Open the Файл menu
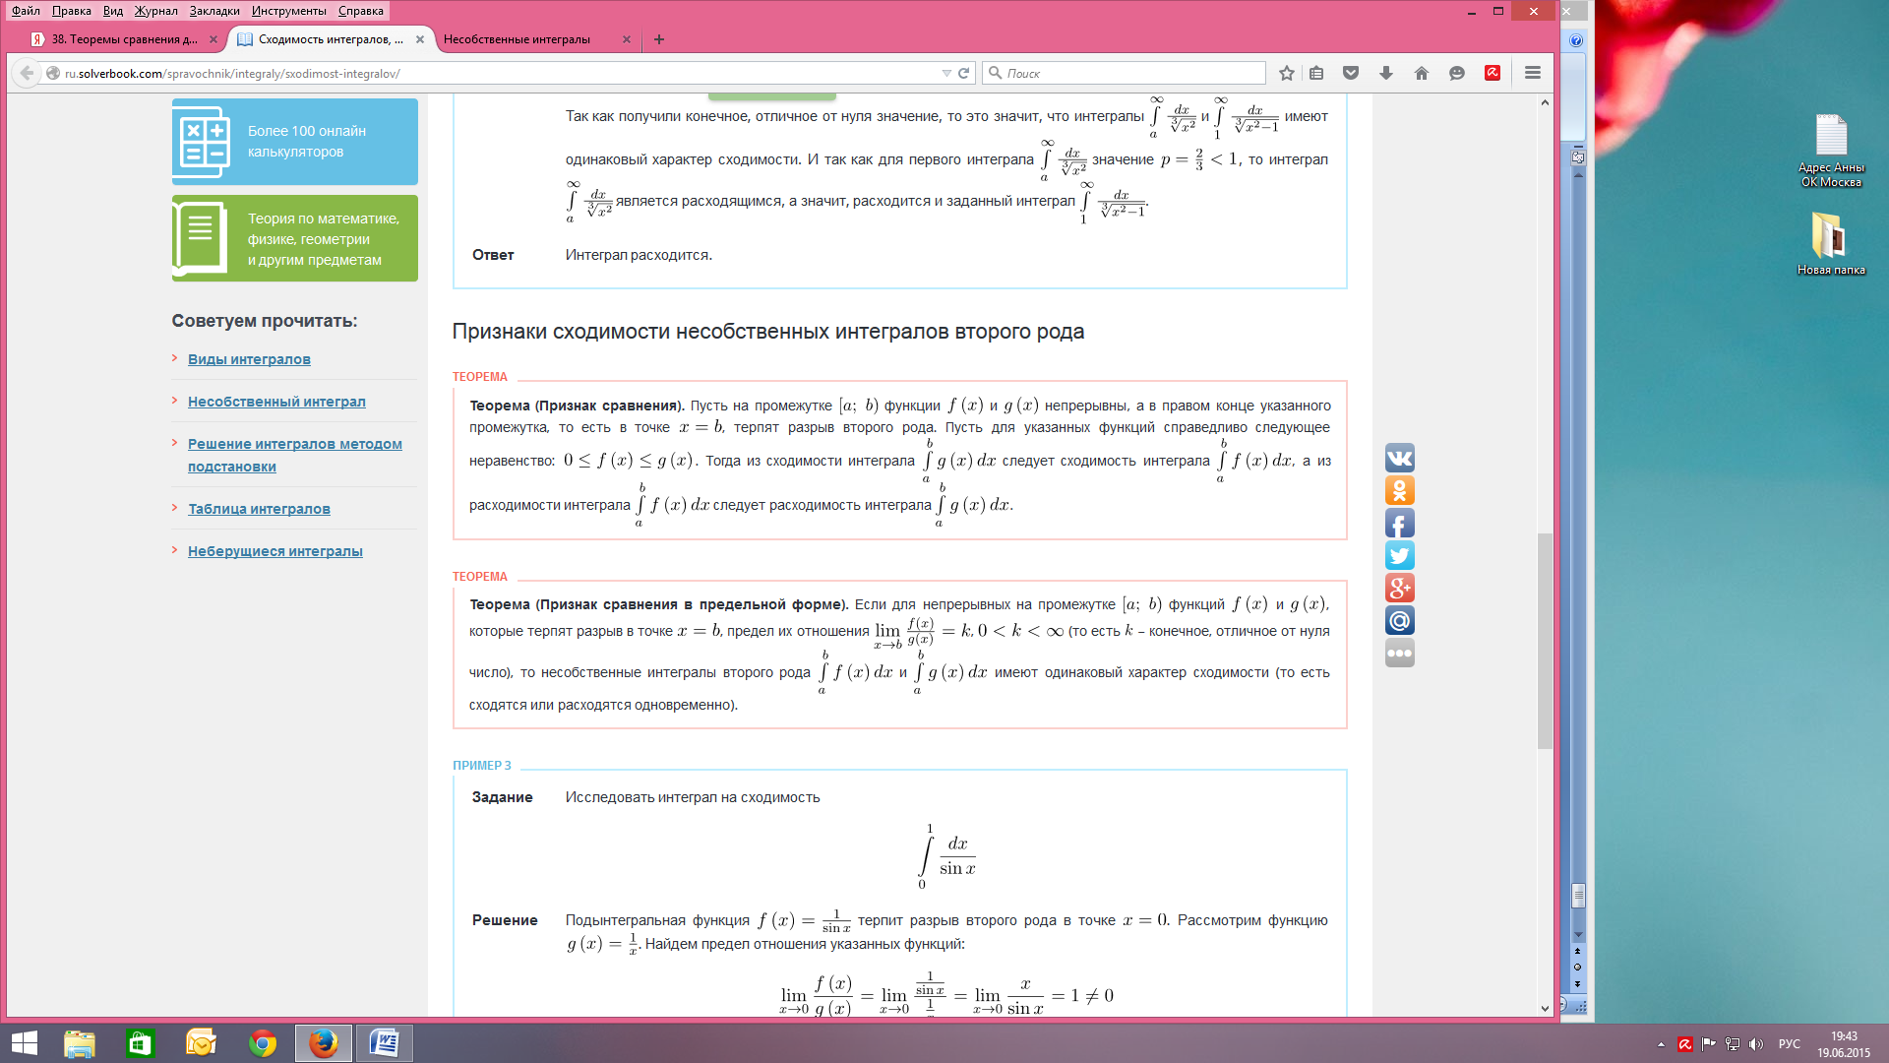This screenshot has height=1063, width=1889. [x=26, y=11]
